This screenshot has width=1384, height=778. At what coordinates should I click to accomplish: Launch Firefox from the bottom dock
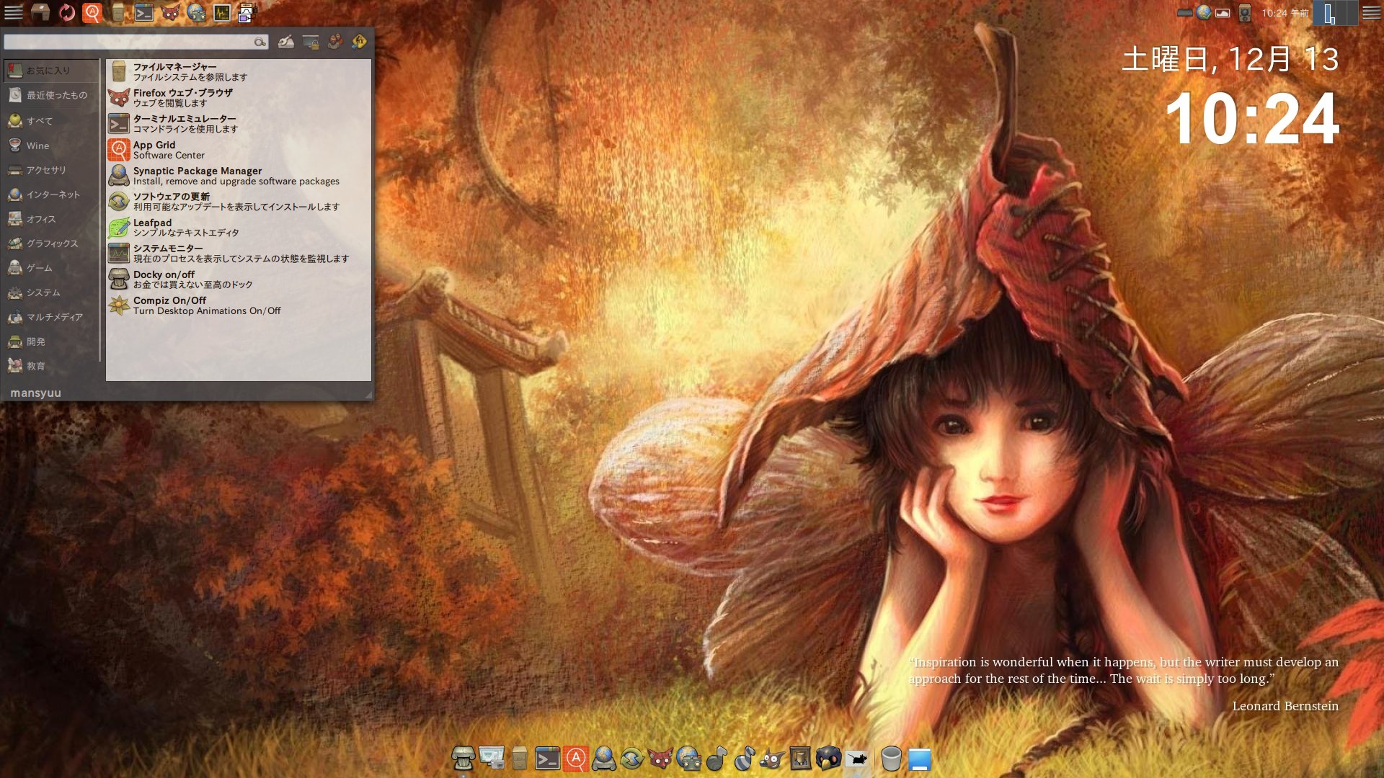[x=660, y=759]
